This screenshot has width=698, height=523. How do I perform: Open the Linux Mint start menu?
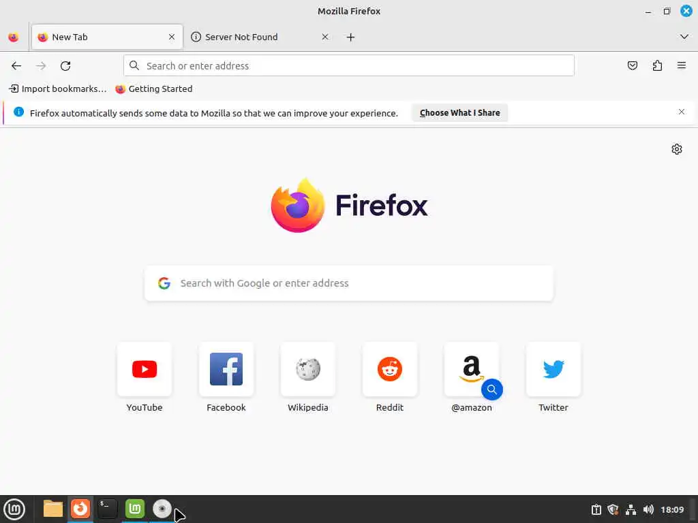14,509
